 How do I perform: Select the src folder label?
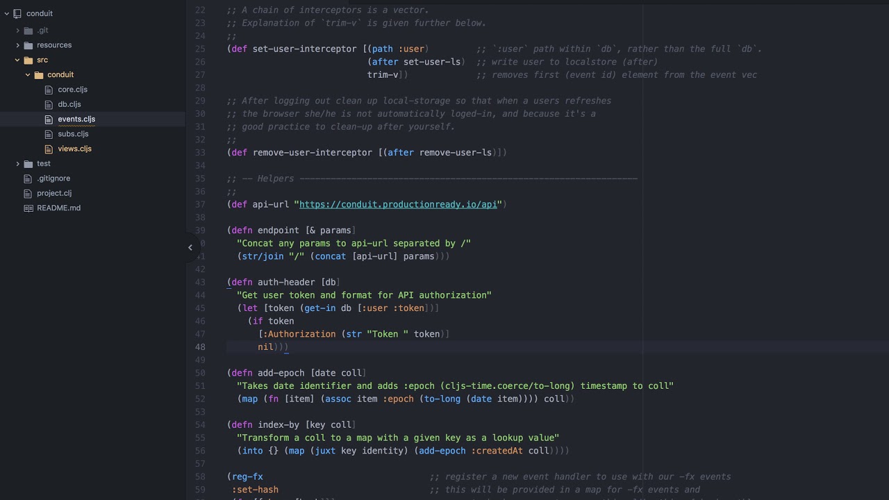pos(42,60)
